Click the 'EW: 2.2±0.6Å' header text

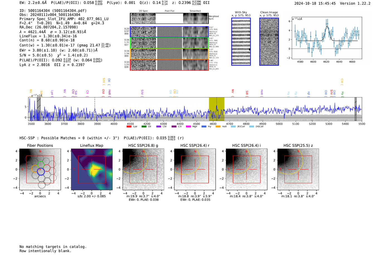click(33, 3)
